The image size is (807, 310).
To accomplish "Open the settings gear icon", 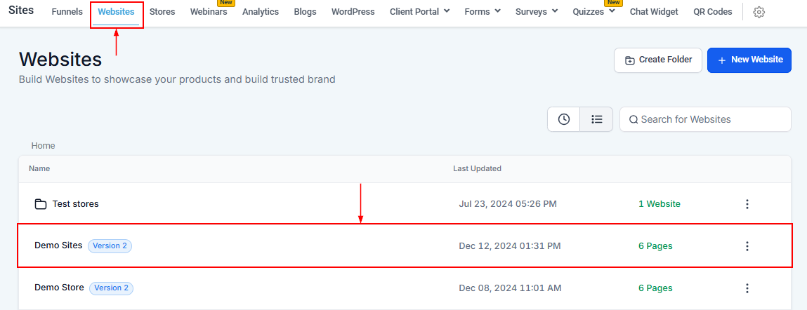I will click(x=759, y=12).
